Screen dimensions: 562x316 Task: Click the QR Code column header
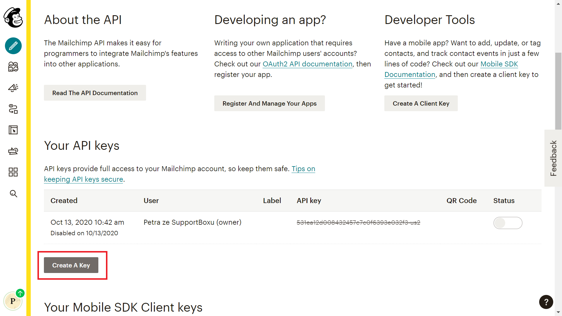point(462,200)
